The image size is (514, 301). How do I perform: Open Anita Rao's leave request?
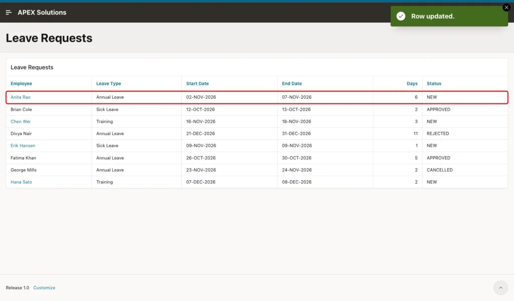20,97
